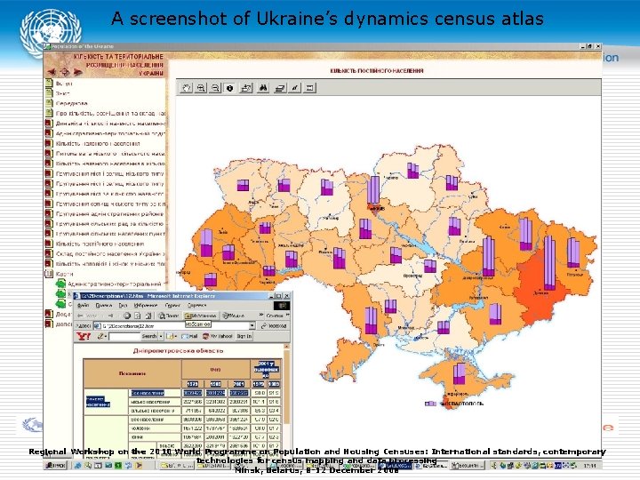Open the Файл menu in Internet Explorer
Image resolution: width=640 pixels, height=480 pixels.
pos(83,305)
